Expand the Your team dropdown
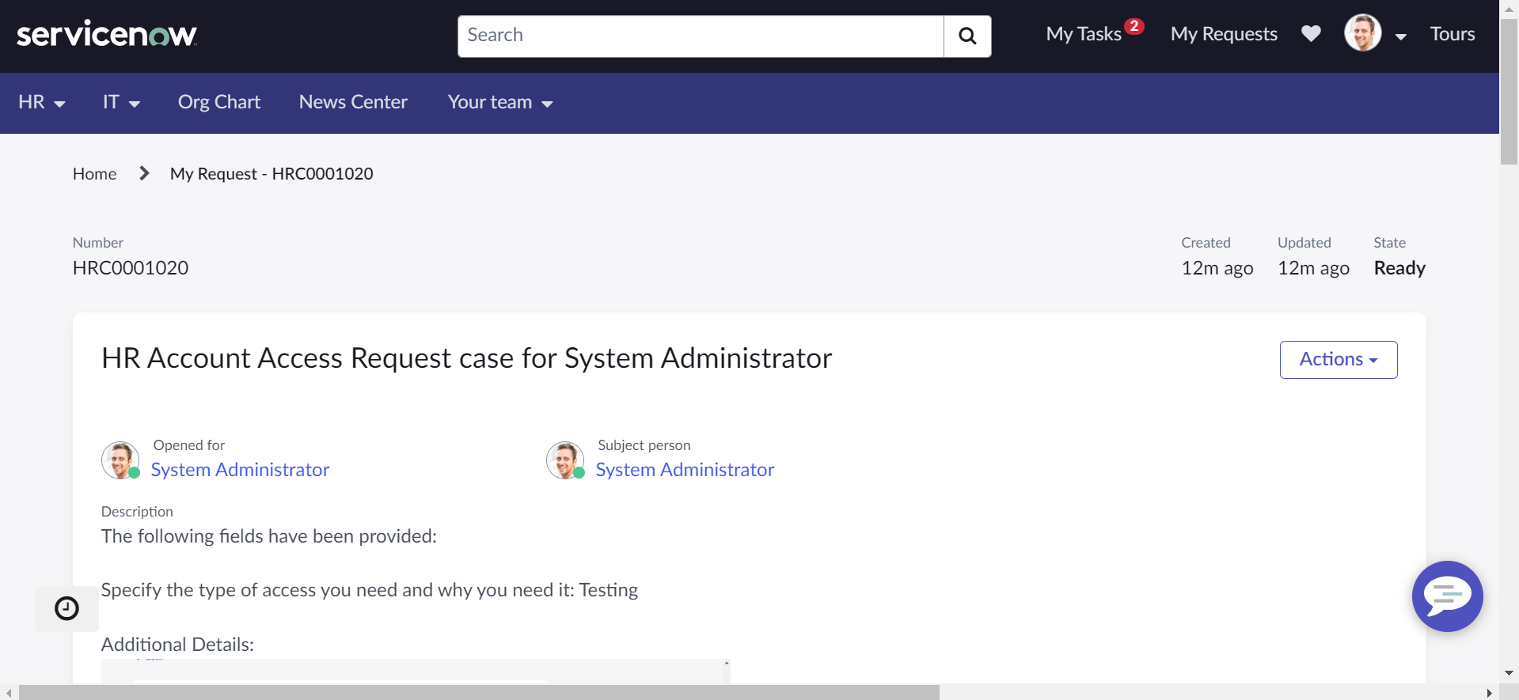 coord(500,103)
